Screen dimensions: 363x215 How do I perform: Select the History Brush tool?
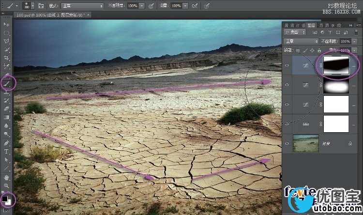[x=6, y=101]
